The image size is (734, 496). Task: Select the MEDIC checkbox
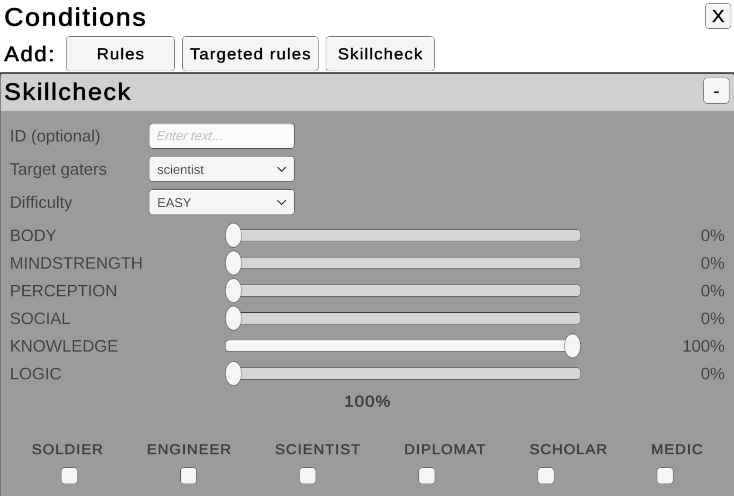[x=665, y=476]
